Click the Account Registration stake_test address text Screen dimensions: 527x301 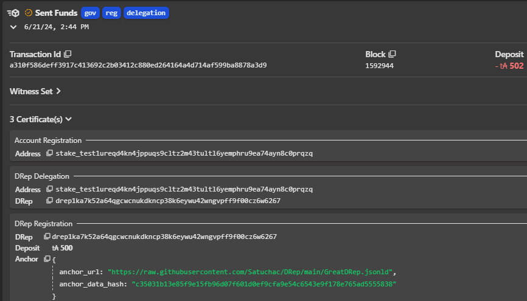click(x=184, y=153)
